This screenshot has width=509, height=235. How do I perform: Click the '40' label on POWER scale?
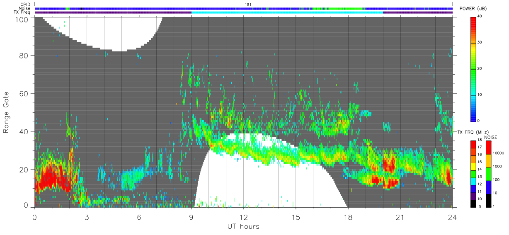(x=480, y=17)
